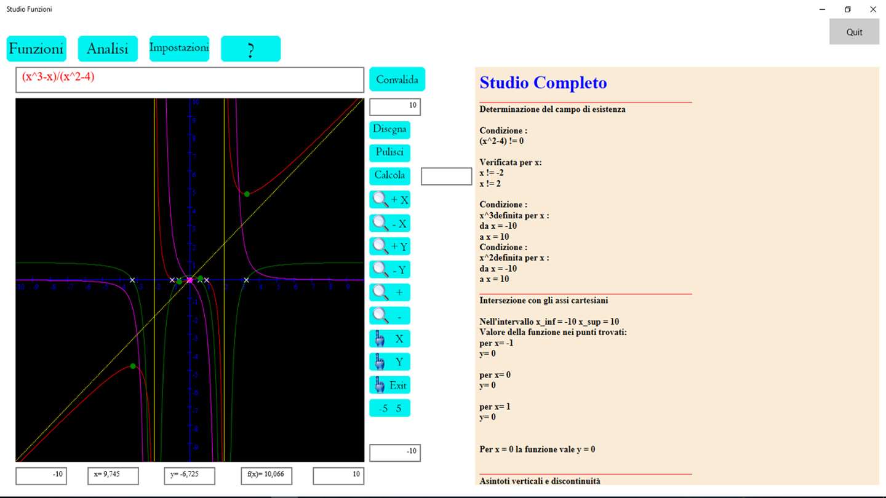Viewport: 886px width, 498px height.
Task: Zoom in with the magnifier + button
Action: point(390,293)
